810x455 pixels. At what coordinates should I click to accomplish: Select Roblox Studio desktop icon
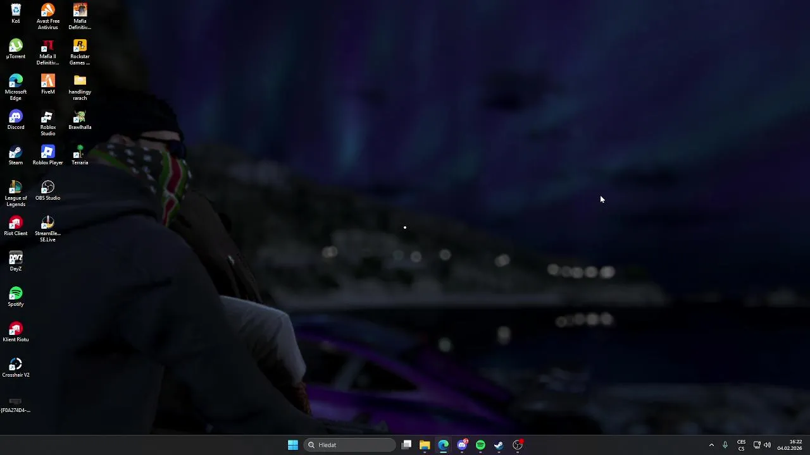(x=47, y=123)
